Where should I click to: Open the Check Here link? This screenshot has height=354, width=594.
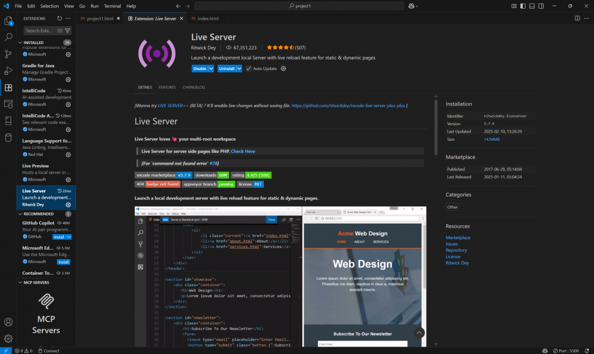(x=243, y=151)
